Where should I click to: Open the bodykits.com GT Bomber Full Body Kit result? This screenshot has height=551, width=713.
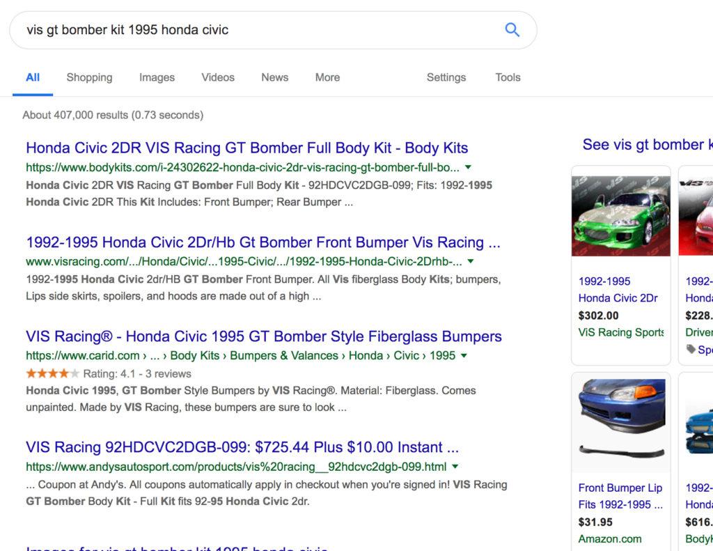(x=246, y=148)
